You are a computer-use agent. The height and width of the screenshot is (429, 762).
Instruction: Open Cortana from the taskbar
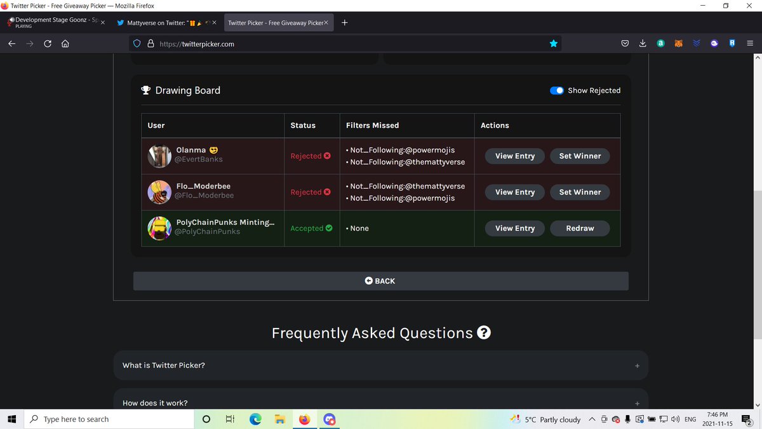pos(206,419)
